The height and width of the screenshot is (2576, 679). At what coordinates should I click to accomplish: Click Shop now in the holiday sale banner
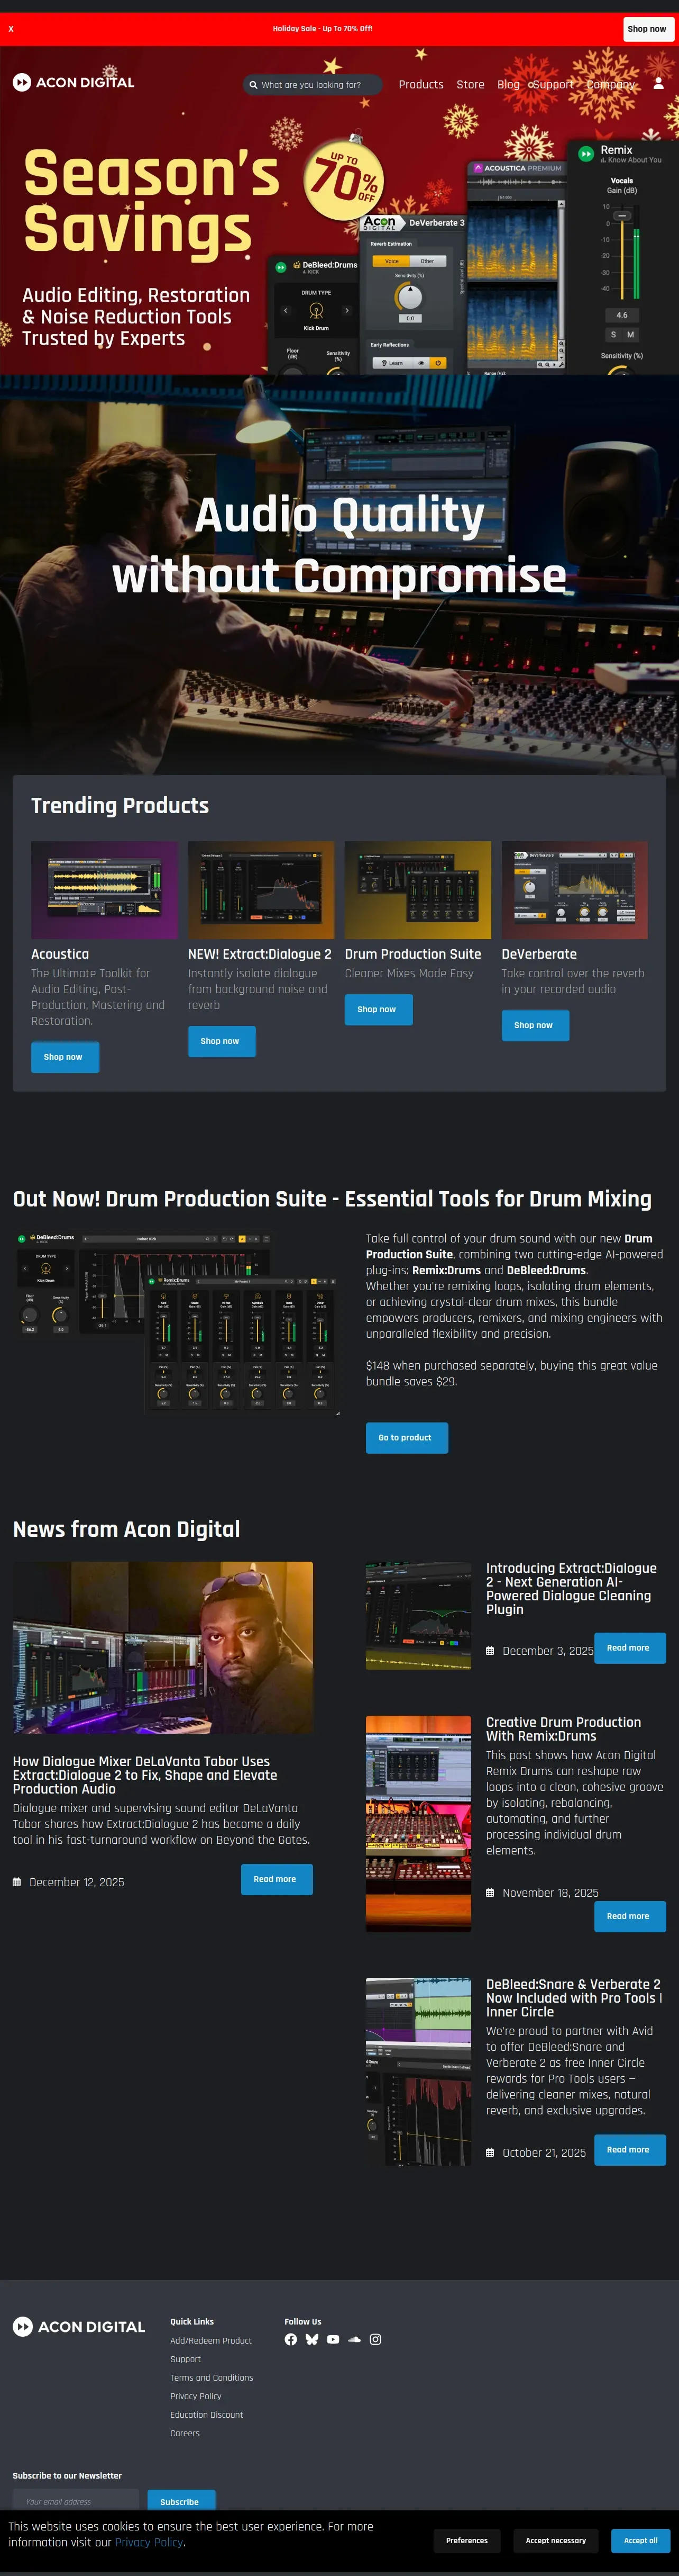click(646, 29)
